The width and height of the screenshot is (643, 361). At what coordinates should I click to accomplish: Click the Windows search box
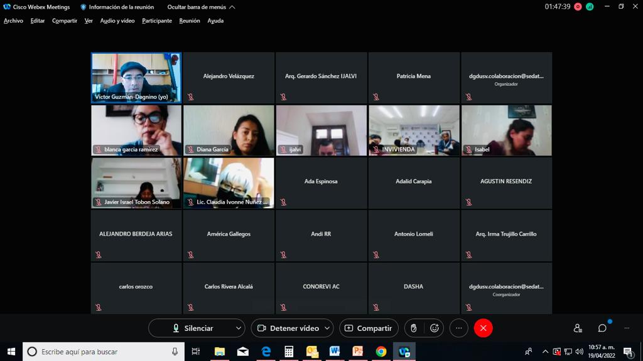click(x=104, y=352)
